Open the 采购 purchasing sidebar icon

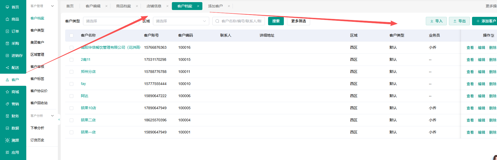[x=7, y=43]
